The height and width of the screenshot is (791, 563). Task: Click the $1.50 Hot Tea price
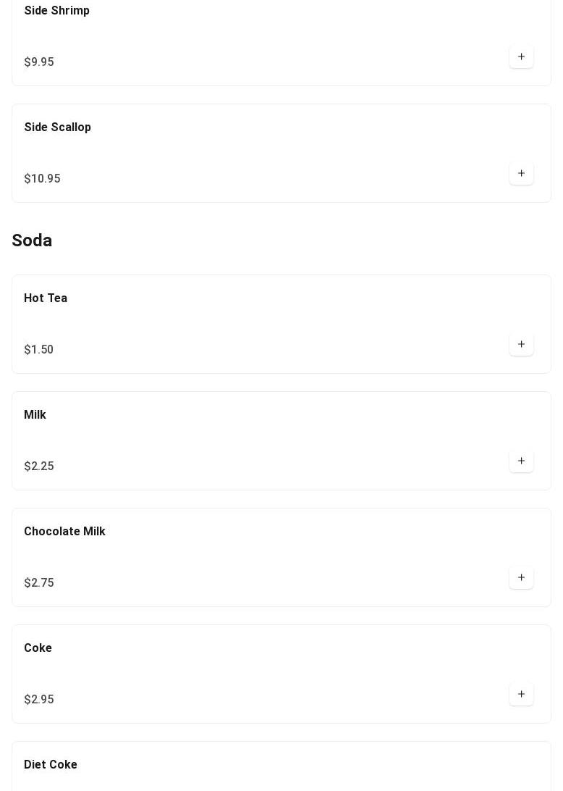tap(39, 350)
